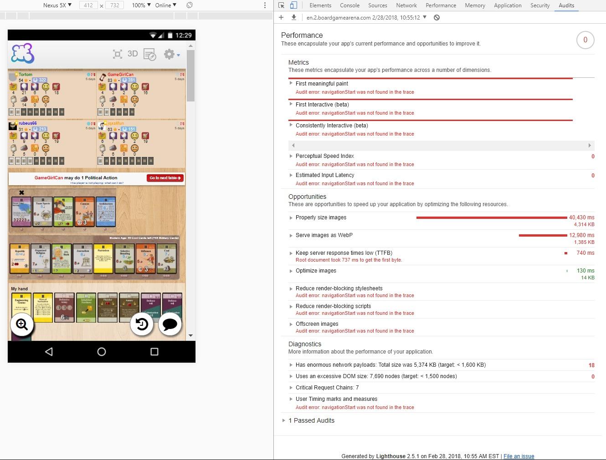
Task: Toggle the DevTools device toolbar icon
Action: (x=293, y=5)
